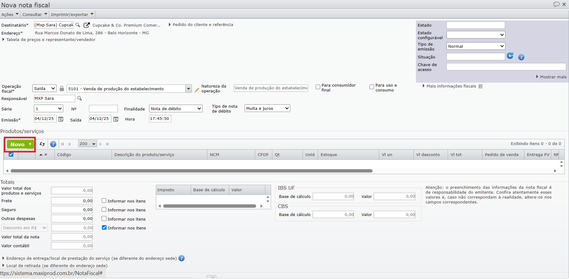Open the Estado configurável dropdown

pos(476,35)
